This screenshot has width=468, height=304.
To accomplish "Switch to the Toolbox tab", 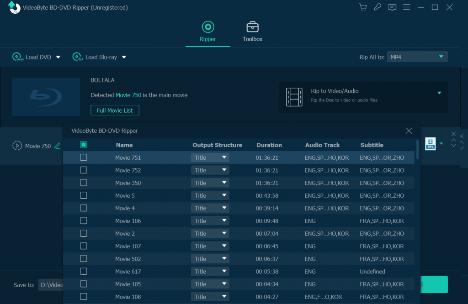I will tap(252, 32).
